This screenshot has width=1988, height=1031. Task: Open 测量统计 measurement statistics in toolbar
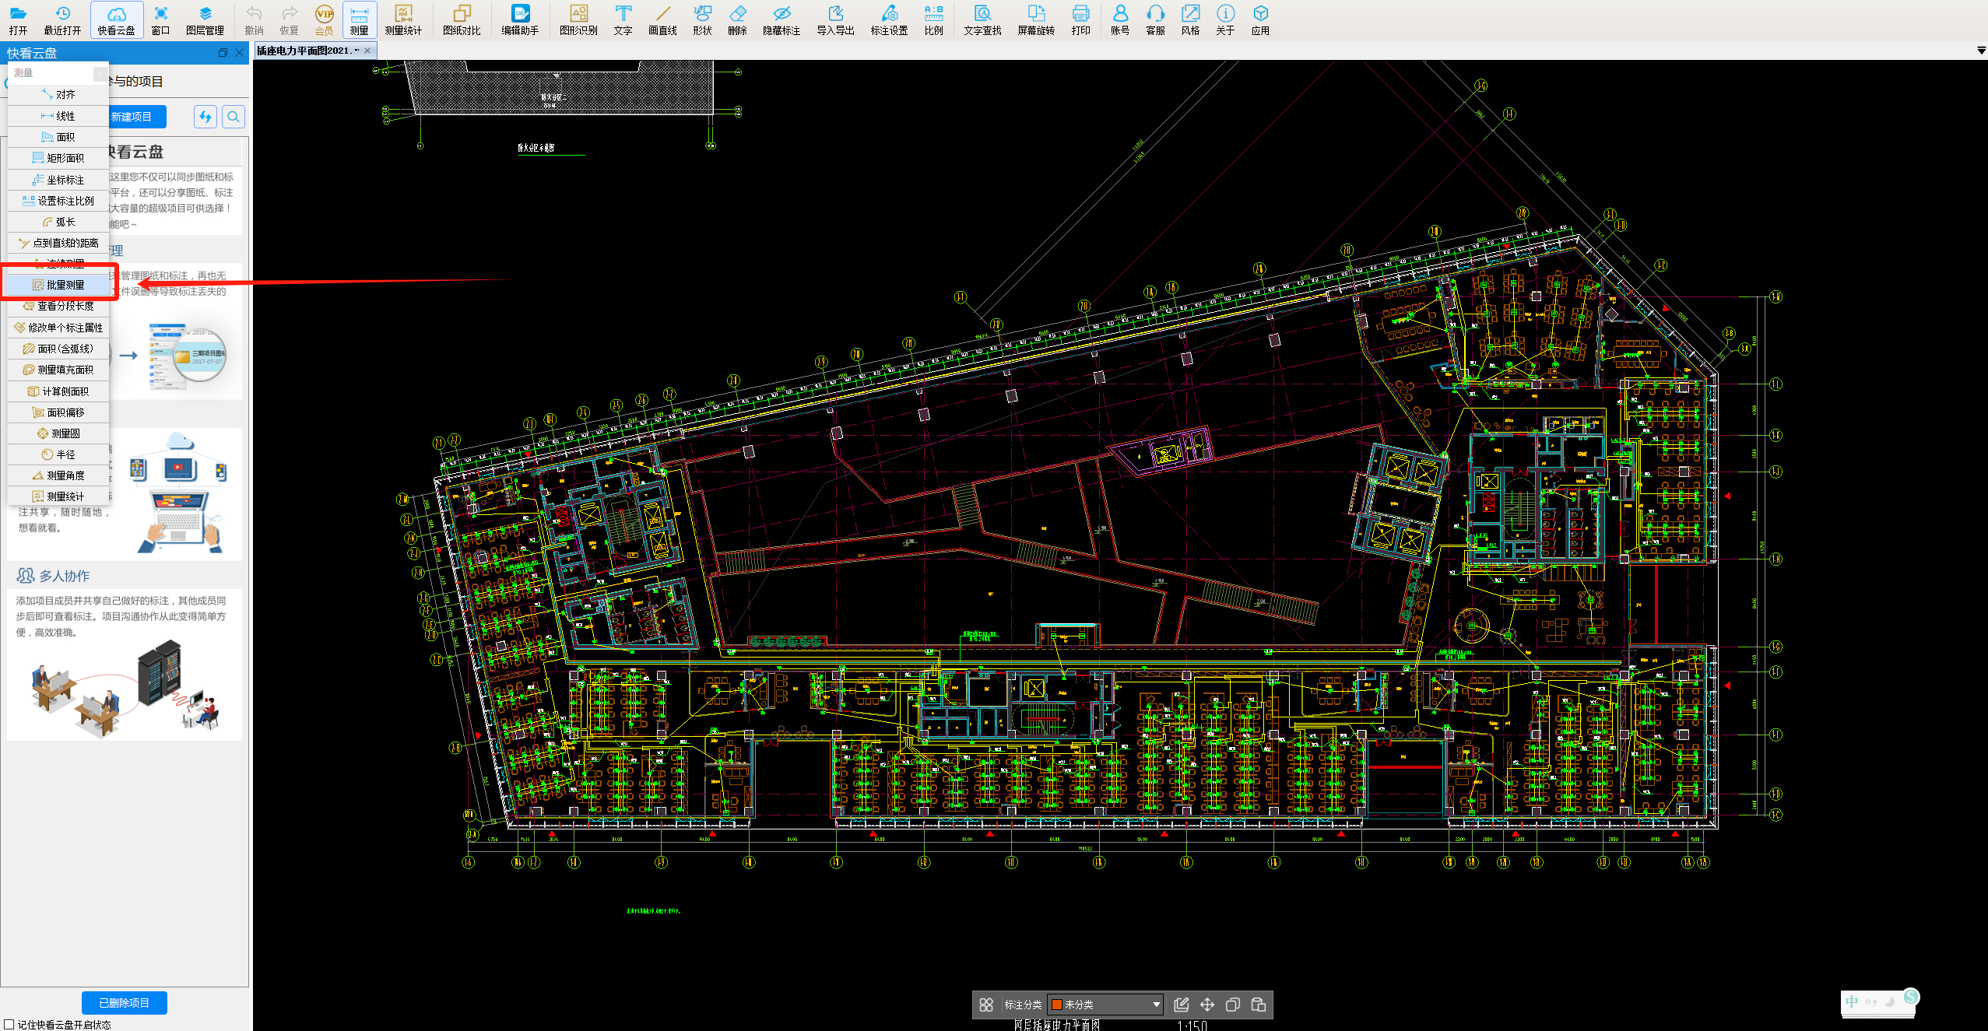click(x=403, y=20)
